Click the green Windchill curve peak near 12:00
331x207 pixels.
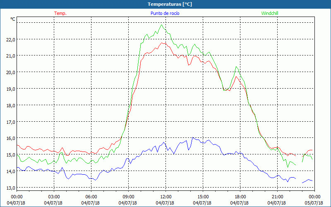pyautogui.click(x=162, y=25)
